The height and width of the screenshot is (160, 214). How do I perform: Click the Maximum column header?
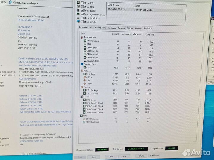click(x=137, y=34)
